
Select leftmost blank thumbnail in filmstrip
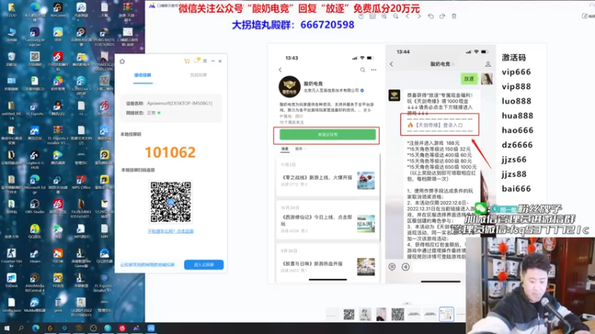click(332, 314)
